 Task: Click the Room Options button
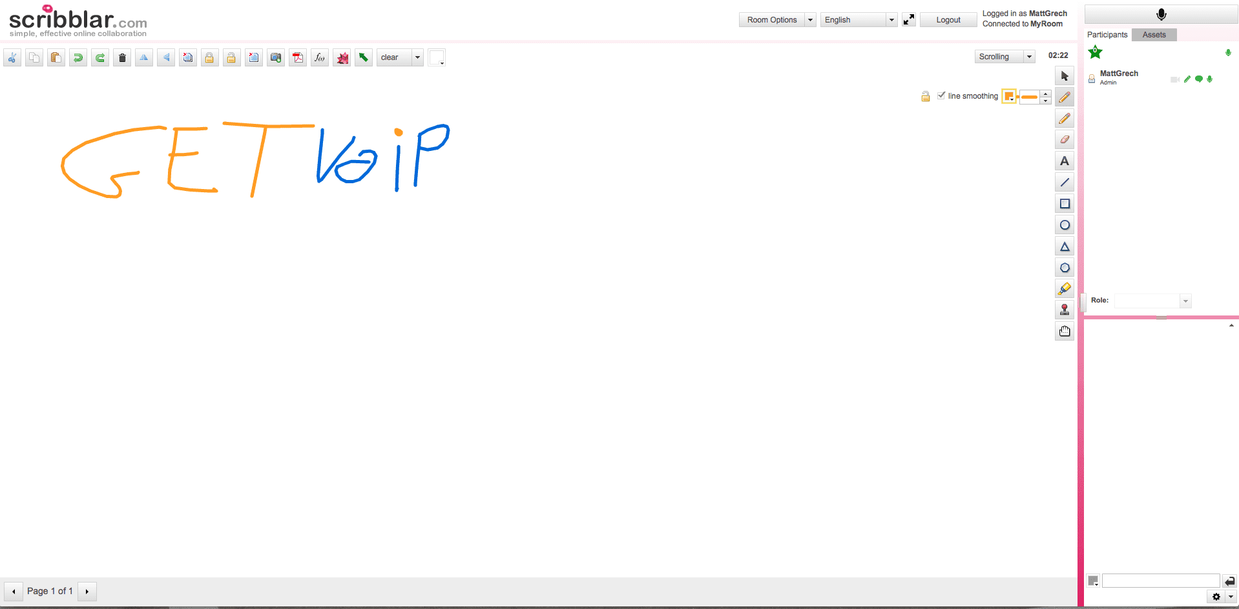pos(772,20)
